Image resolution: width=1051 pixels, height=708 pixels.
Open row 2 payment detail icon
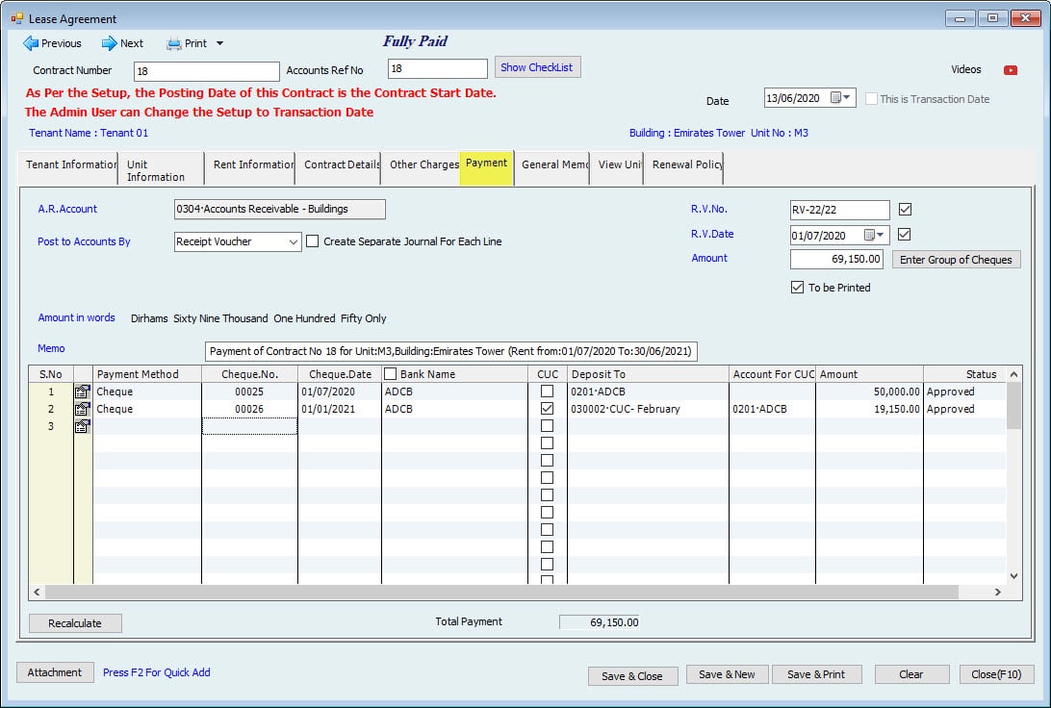83,409
